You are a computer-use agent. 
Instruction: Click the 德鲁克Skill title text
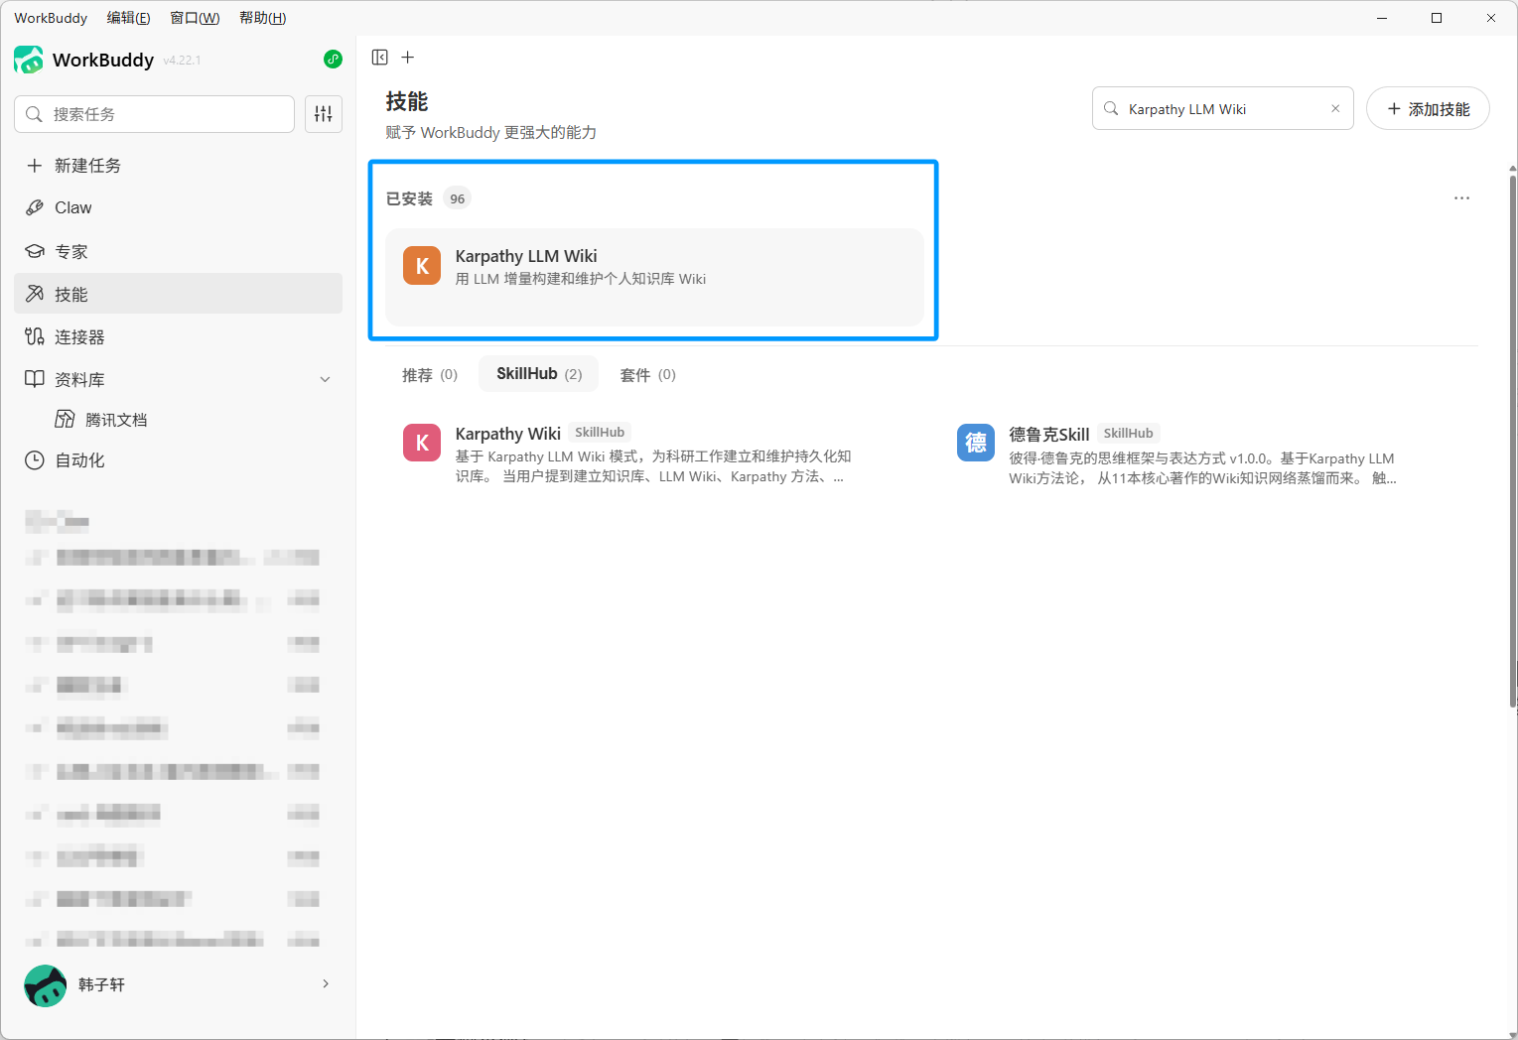1049,435
